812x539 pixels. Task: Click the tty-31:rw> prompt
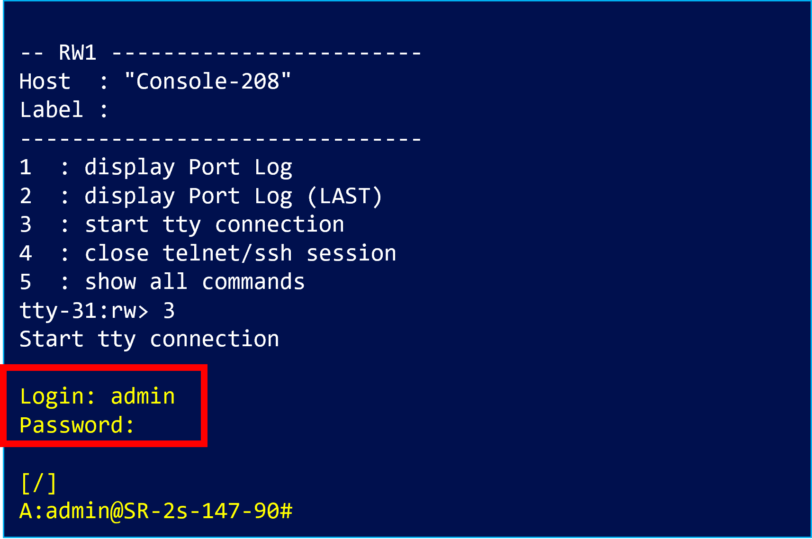tap(83, 311)
